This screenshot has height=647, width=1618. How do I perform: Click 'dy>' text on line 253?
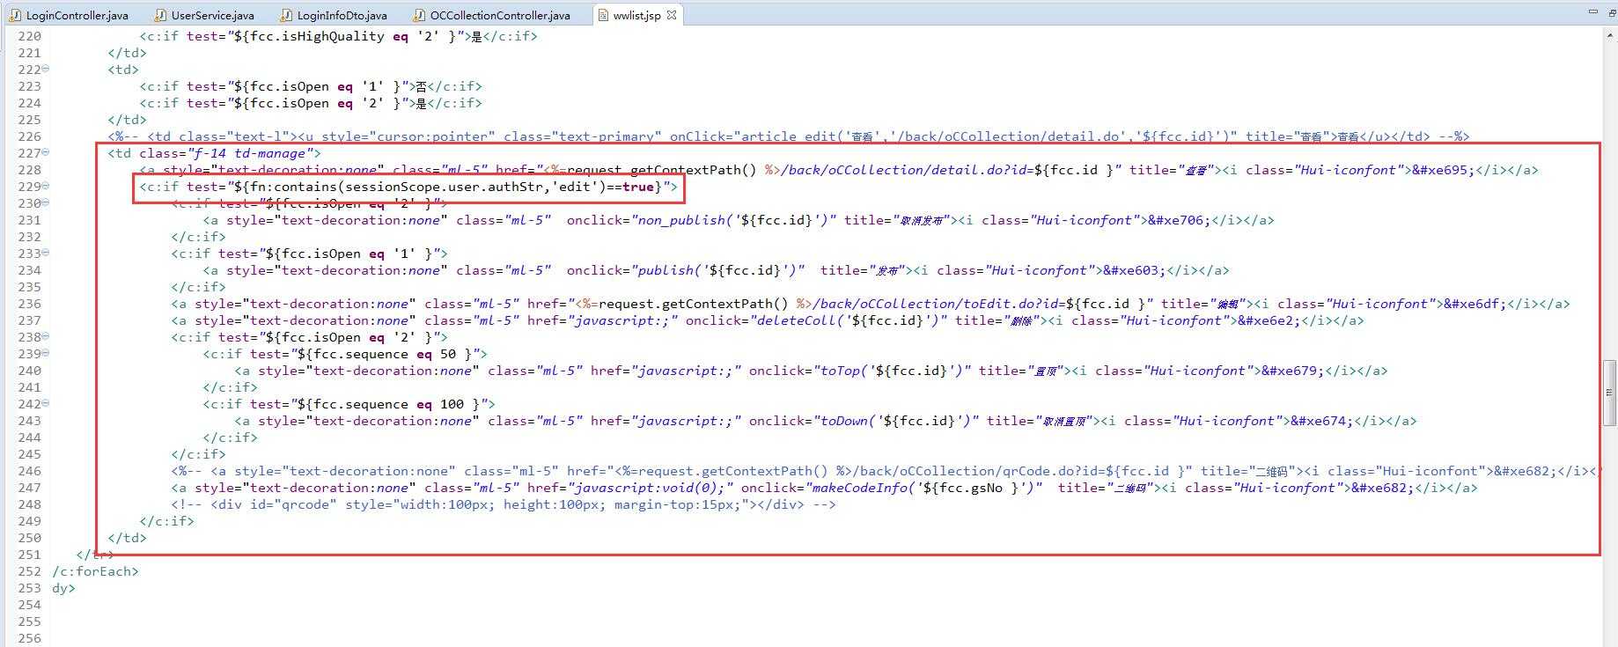(63, 588)
